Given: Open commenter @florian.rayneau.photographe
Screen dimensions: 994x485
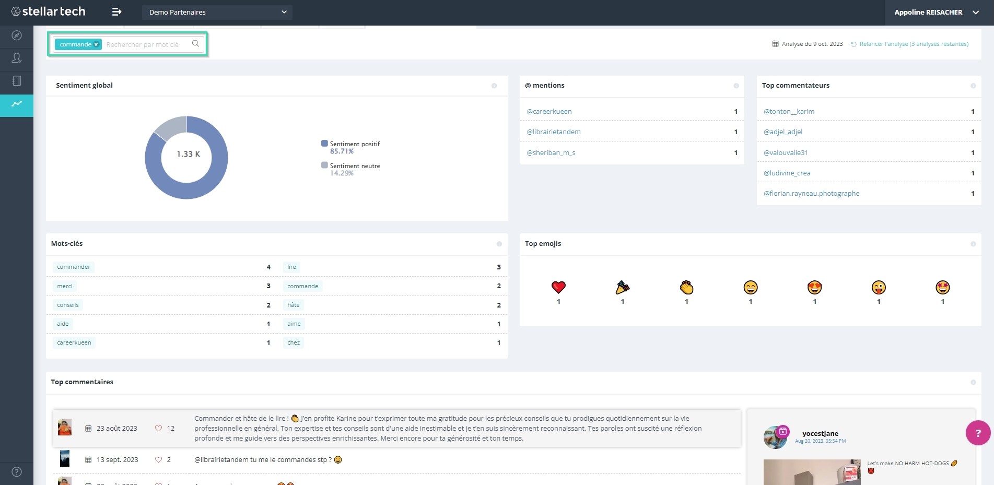Looking at the screenshot, I should click(x=811, y=193).
